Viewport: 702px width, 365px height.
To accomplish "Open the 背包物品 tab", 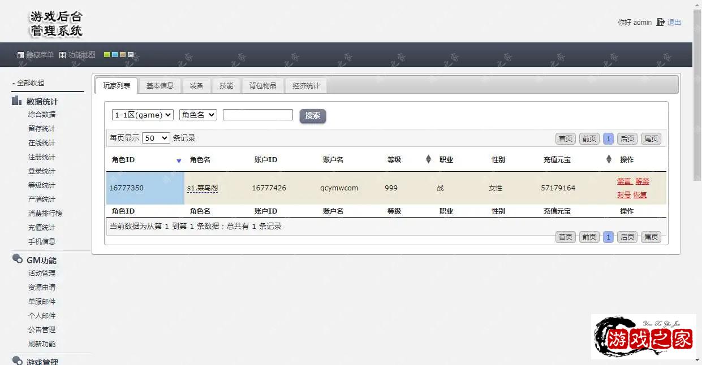I will [262, 86].
